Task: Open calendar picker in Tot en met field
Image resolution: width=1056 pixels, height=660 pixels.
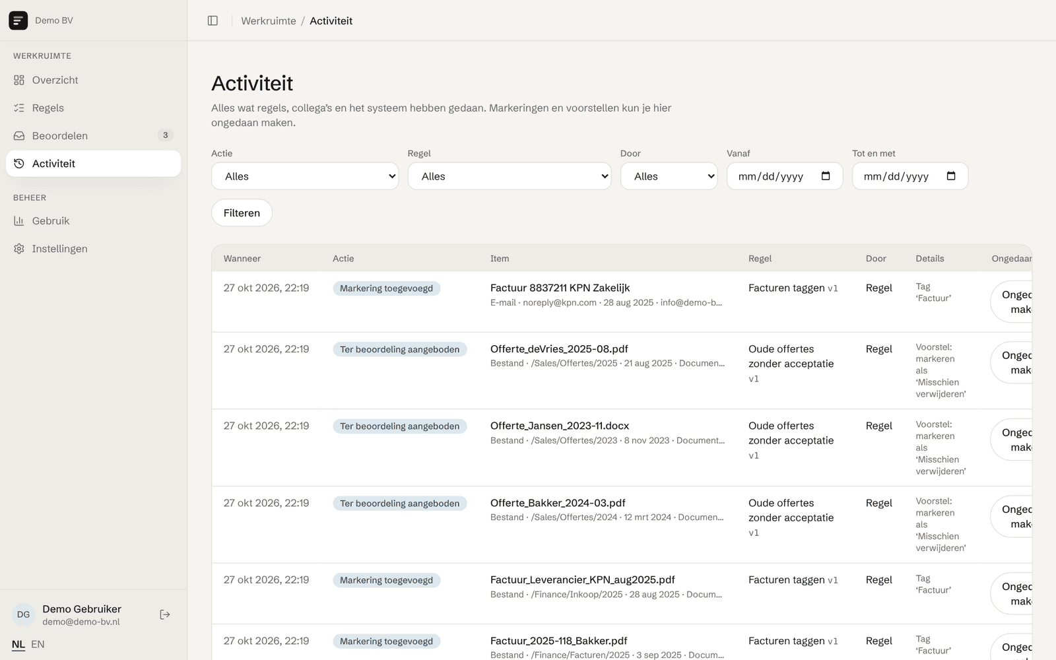Action: pyautogui.click(x=951, y=176)
